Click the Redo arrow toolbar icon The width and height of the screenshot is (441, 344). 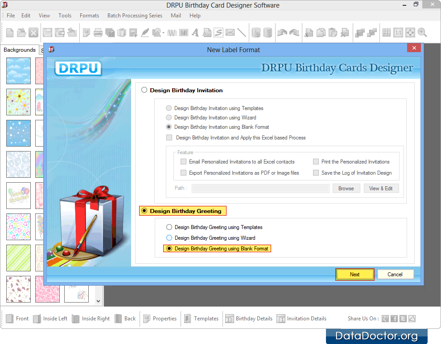294,33
